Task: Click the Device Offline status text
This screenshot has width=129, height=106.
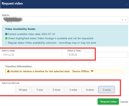Action: [81, 71]
